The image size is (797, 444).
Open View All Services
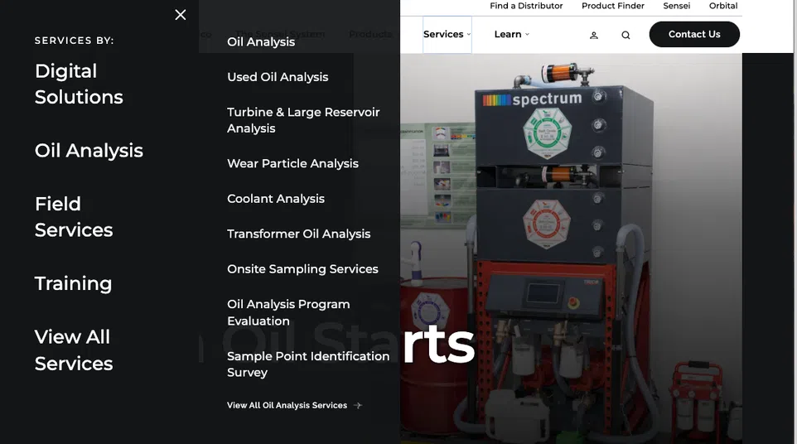click(74, 350)
